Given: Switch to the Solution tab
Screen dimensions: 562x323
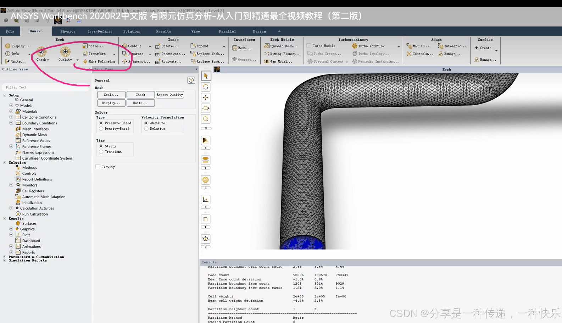Looking at the screenshot, I should tap(132, 32).
